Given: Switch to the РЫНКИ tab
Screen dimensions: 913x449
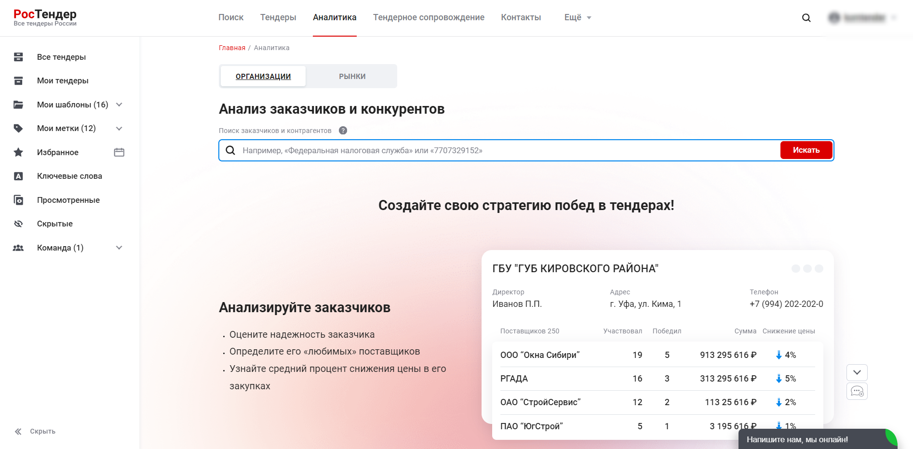Looking at the screenshot, I should pyautogui.click(x=352, y=76).
